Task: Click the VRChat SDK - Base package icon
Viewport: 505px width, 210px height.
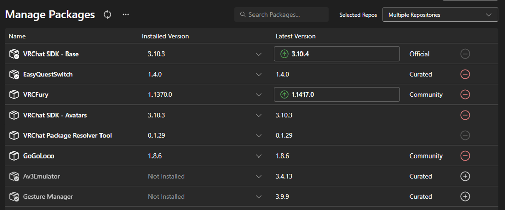Action: coord(14,54)
